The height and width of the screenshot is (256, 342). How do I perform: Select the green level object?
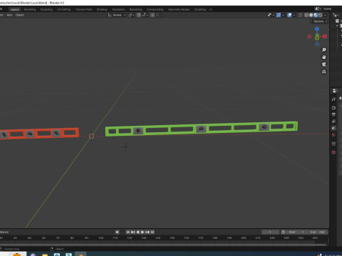[x=202, y=129]
